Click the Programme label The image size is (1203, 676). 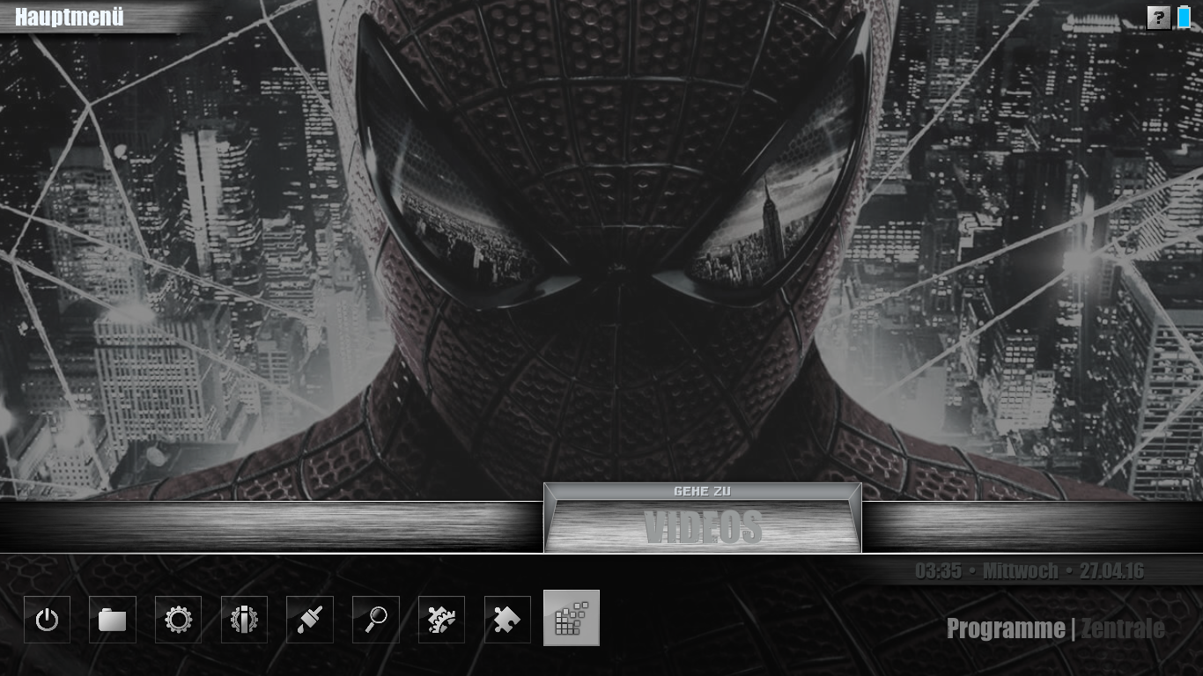(x=1006, y=628)
